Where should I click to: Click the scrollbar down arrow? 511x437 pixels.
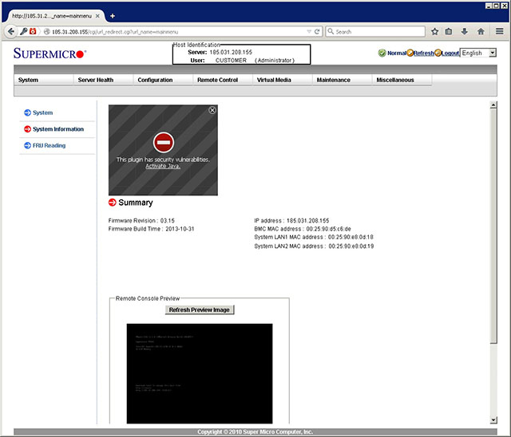(493, 420)
